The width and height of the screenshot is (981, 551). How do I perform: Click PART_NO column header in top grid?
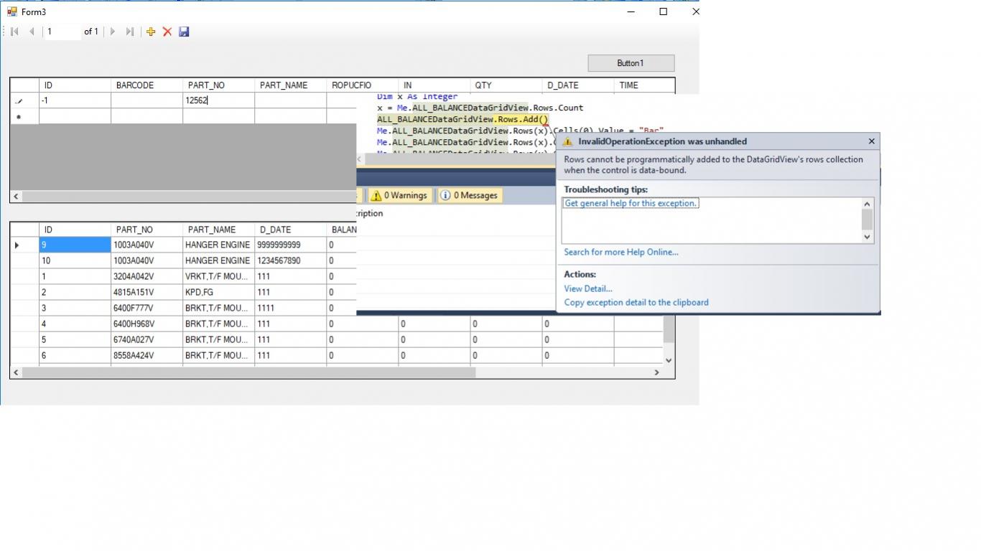(218, 85)
